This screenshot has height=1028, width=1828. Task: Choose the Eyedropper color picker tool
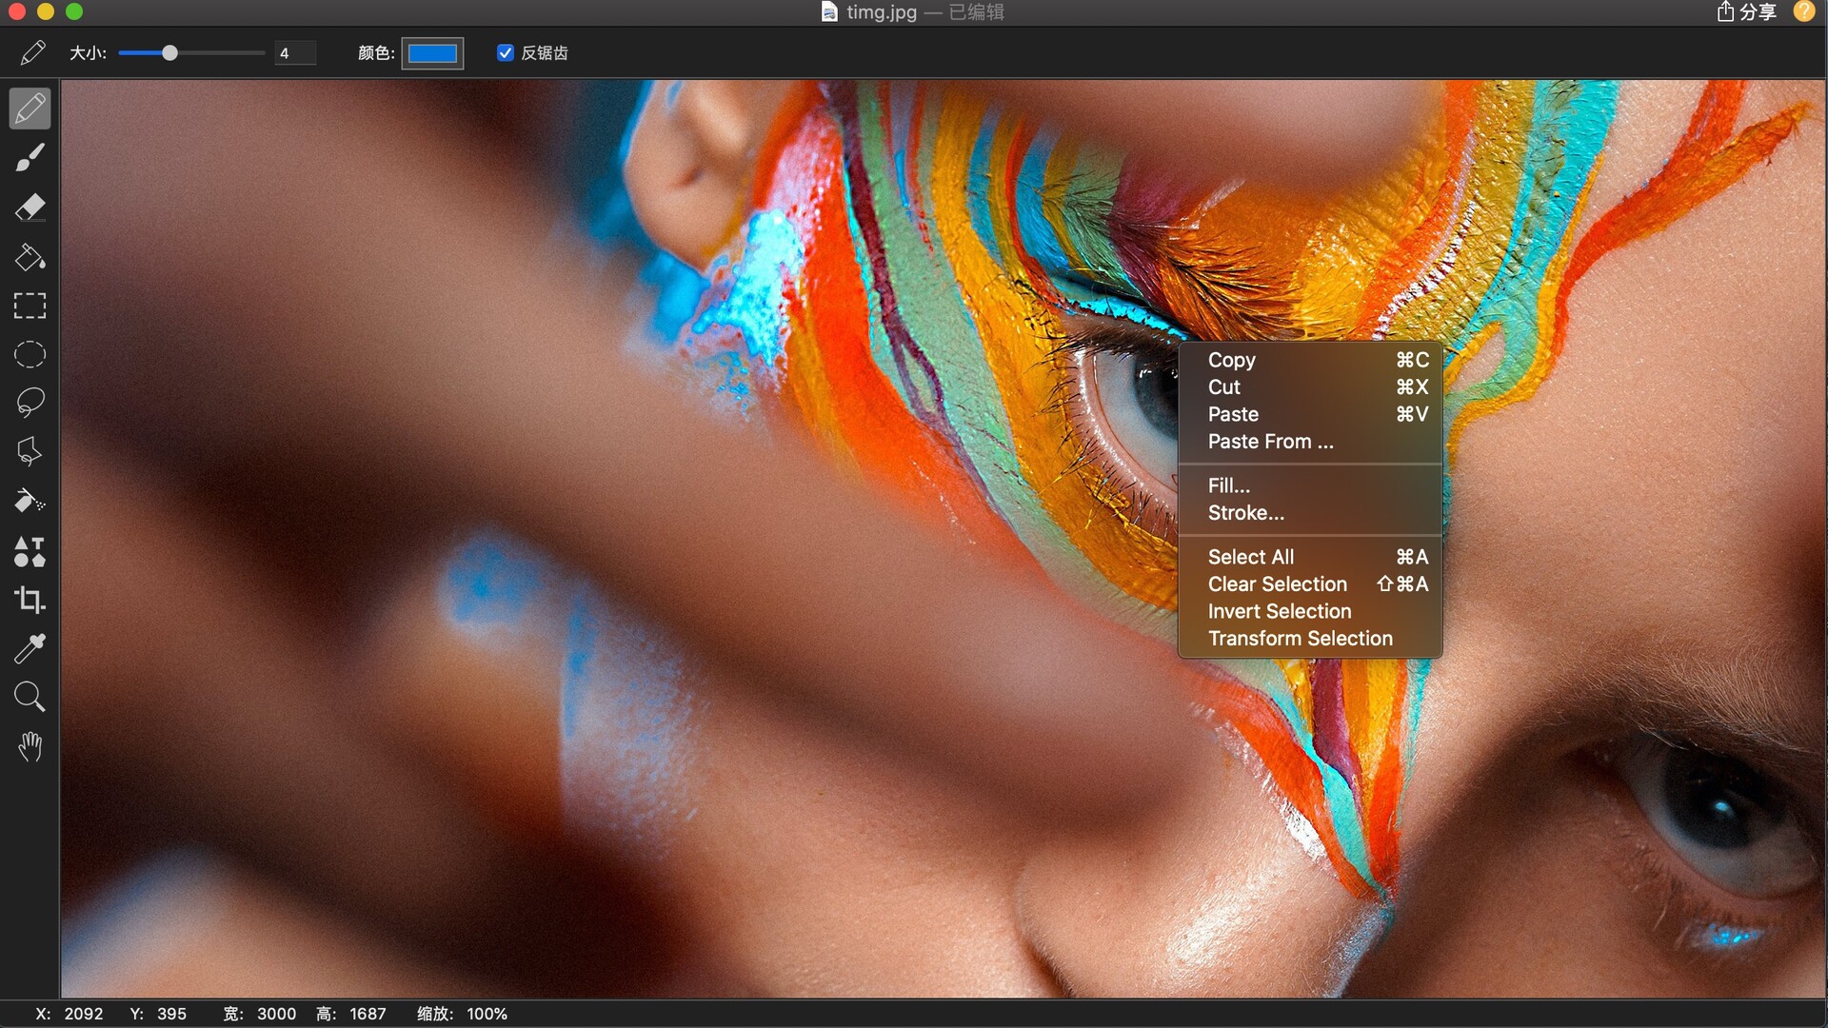point(30,649)
